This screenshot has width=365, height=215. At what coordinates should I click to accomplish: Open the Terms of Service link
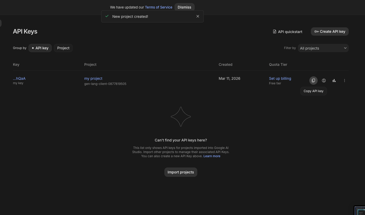click(158, 7)
